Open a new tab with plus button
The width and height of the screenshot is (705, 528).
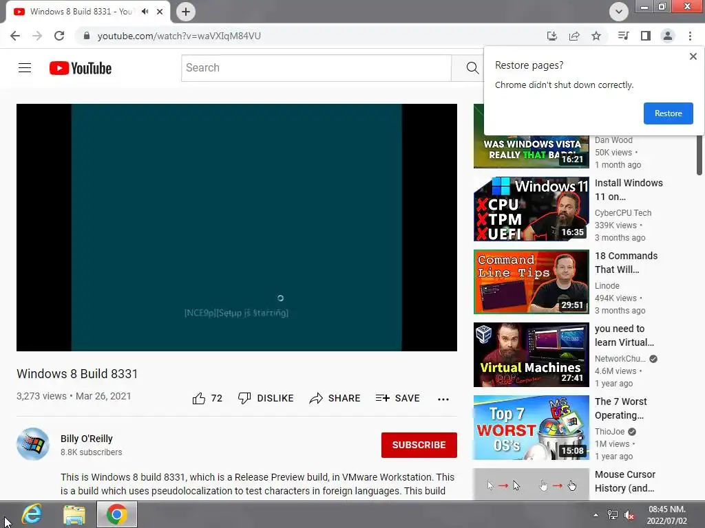[186, 12]
